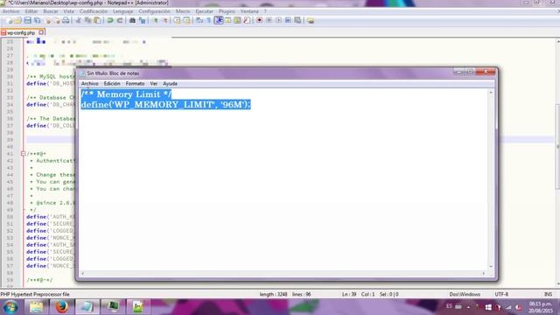Close the wp-config.php tab with its X
Screen dimensions: 560x315
41,32
